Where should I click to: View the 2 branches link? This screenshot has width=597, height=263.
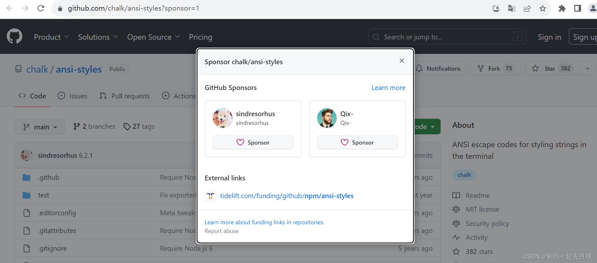(94, 126)
